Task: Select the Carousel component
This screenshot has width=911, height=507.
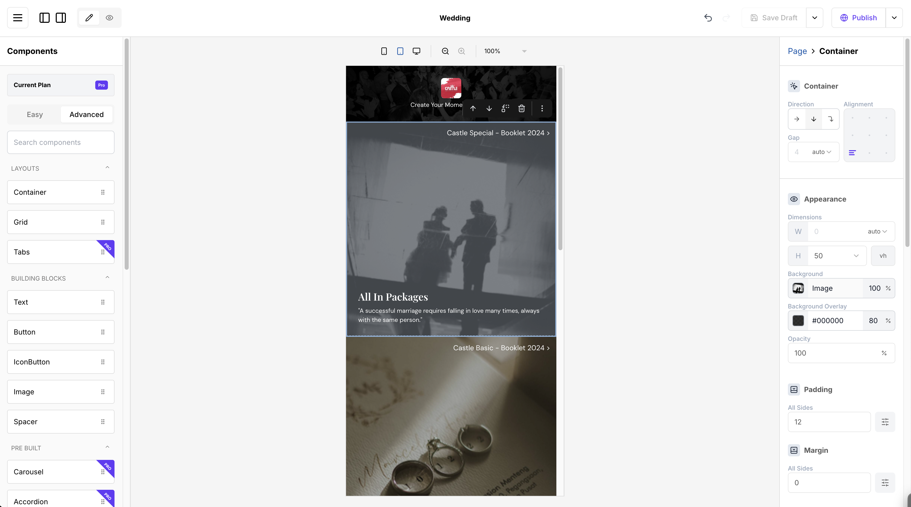Action: tap(61, 472)
